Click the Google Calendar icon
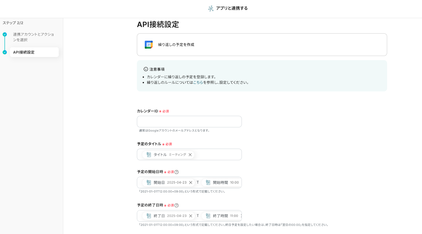 149,45
